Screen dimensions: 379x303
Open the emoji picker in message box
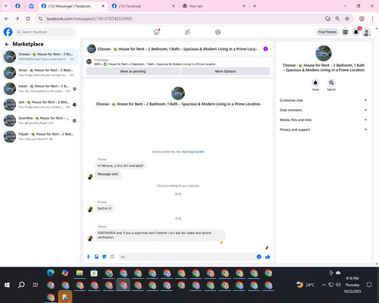click(x=258, y=257)
